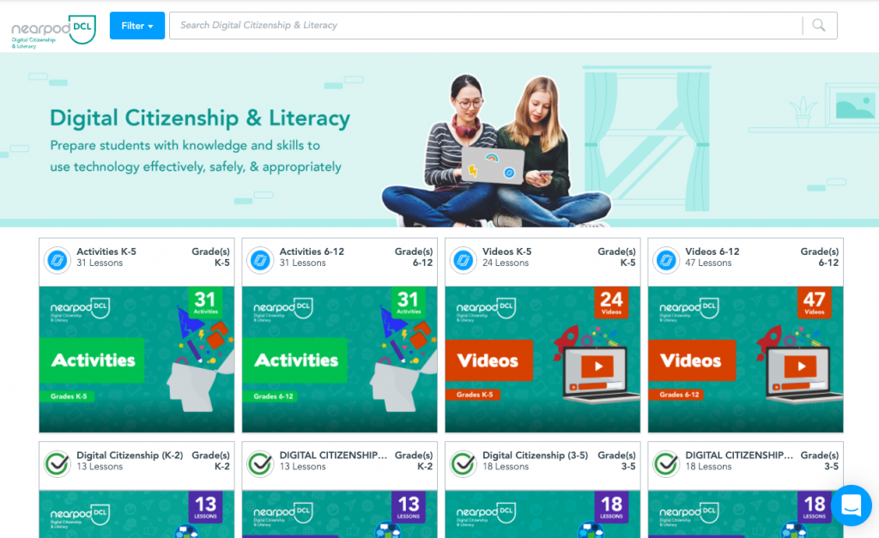This screenshot has width=879, height=538.
Task: Click the Grade(s) K-5 label on the Activities K-5 card
Action: tap(211, 257)
